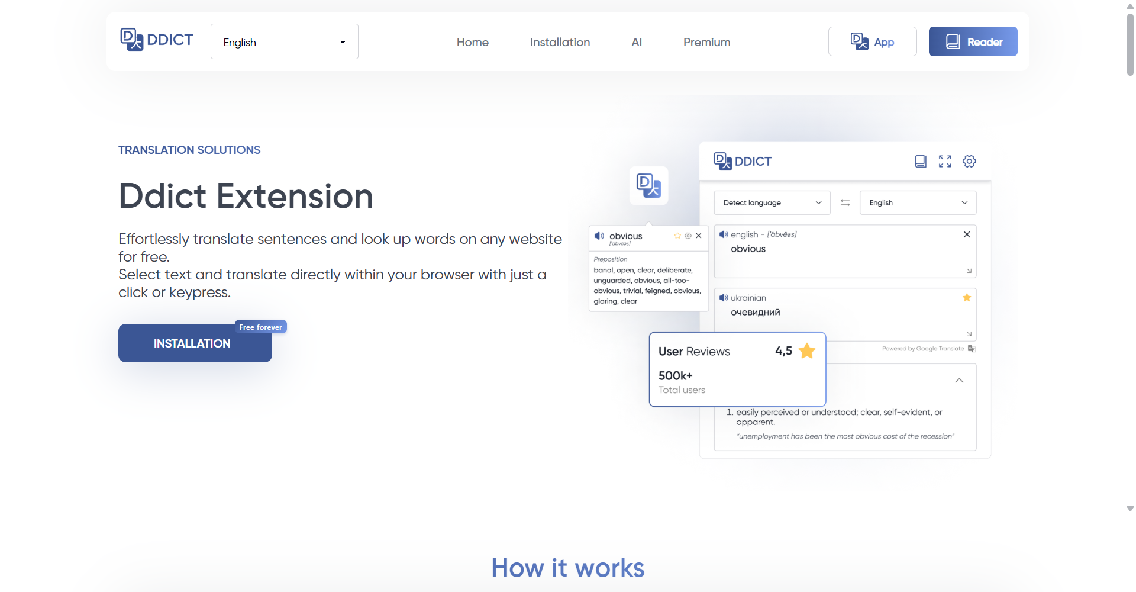Open the Installation menu item
This screenshot has width=1136, height=592.
(x=560, y=42)
